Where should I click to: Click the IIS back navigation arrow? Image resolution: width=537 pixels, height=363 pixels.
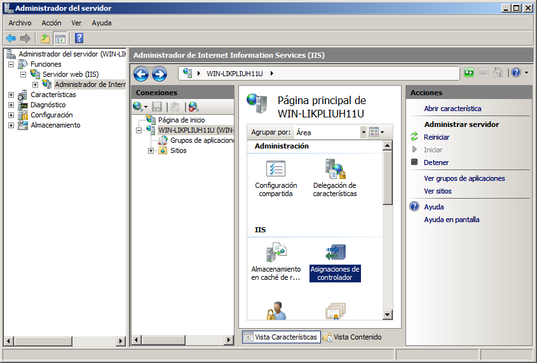(141, 74)
